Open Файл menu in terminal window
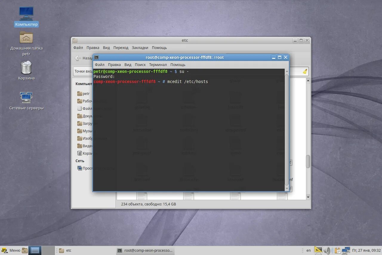 coord(100,64)
